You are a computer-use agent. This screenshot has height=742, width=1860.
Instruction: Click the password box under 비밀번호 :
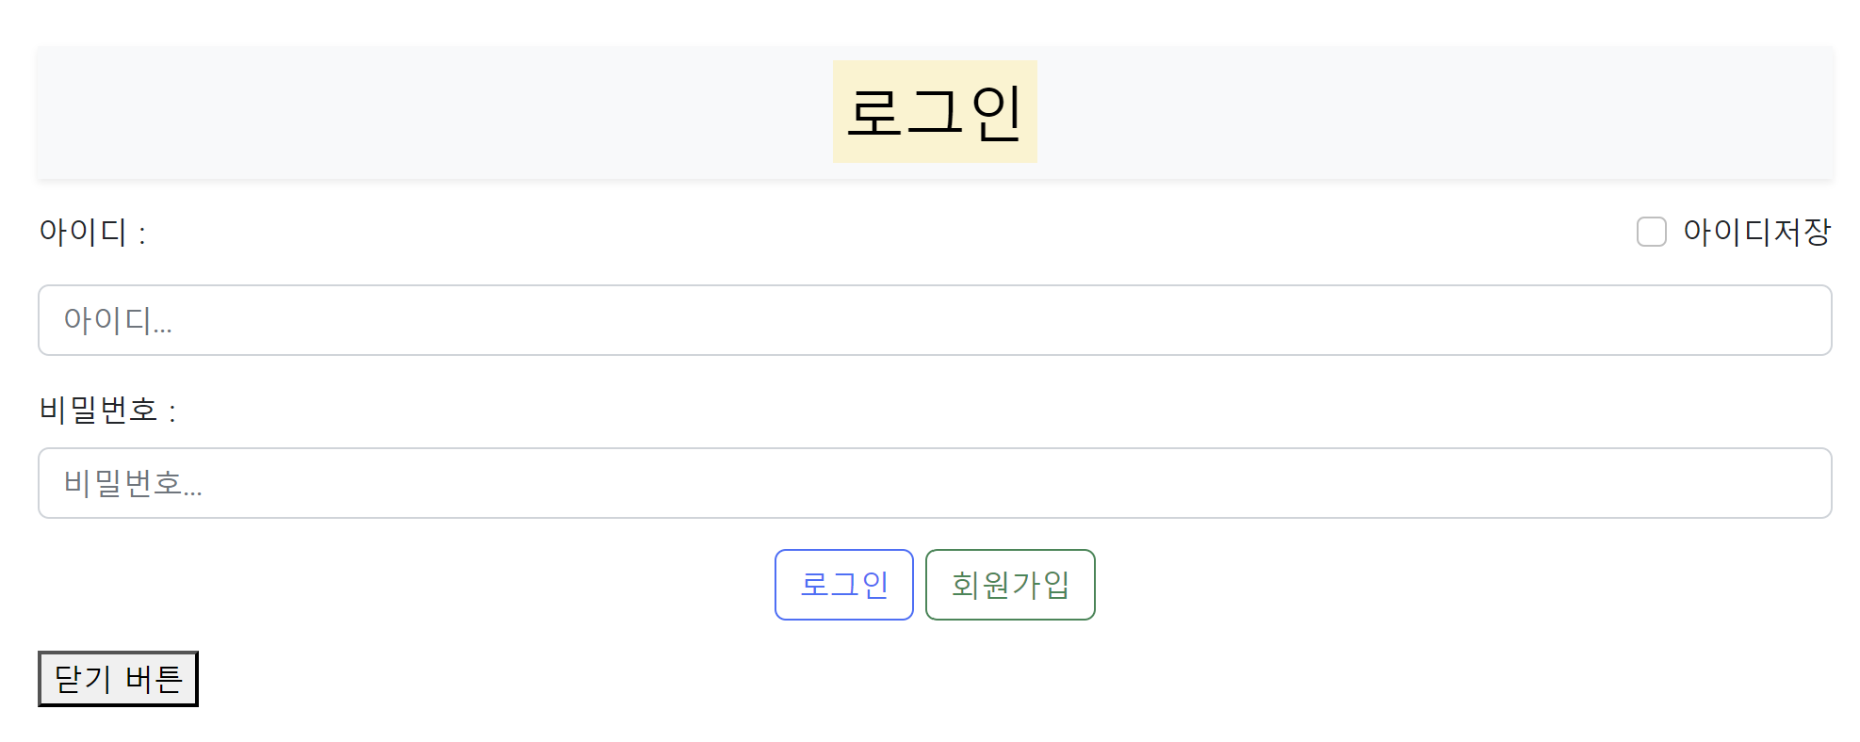tap(933, 483)
